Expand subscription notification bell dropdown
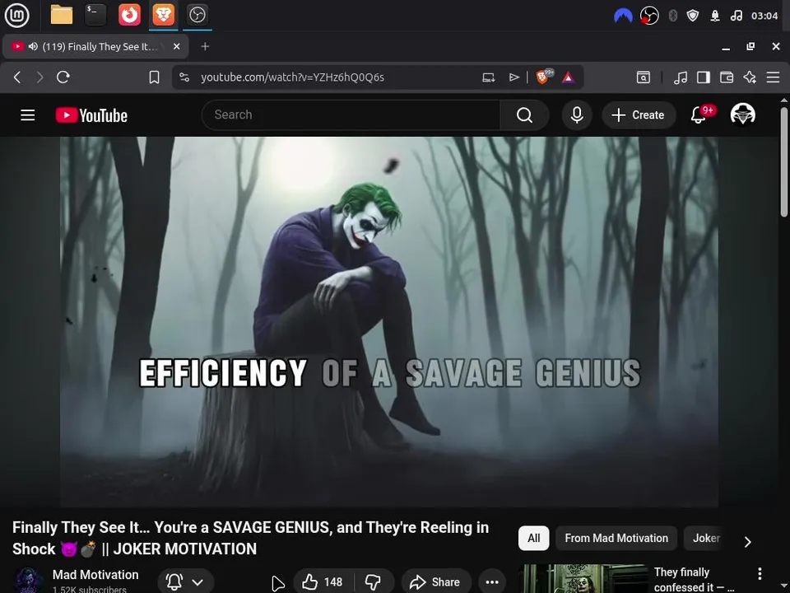This screenshot has width=790, height=593. [185, 582]
